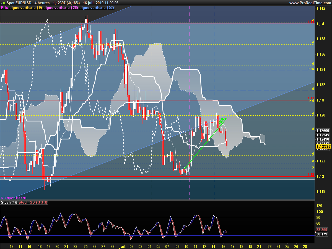Click the 1,12600 price level tag

(x=323, y=131)
